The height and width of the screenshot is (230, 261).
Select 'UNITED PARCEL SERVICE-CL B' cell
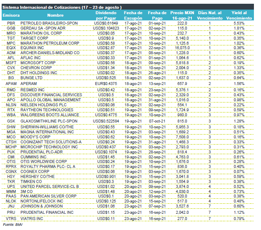50,187
